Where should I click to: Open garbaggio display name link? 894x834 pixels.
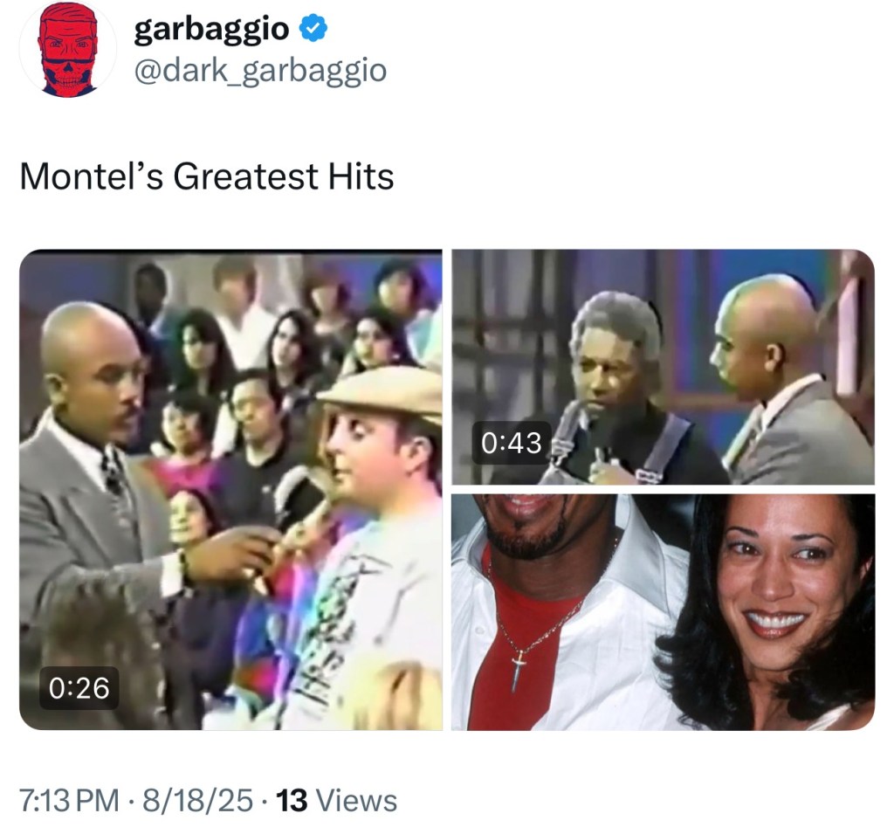point(211,29)
